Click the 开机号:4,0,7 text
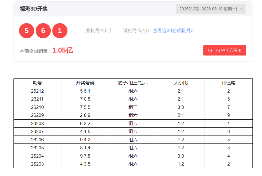This screenshot has height=176, width=262. tap(98, 31)
